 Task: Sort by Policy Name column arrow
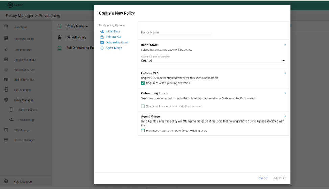pos(87,26)
